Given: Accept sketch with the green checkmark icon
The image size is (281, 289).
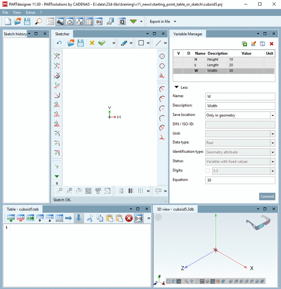Looking at the screenshot, I should point(102,43).
